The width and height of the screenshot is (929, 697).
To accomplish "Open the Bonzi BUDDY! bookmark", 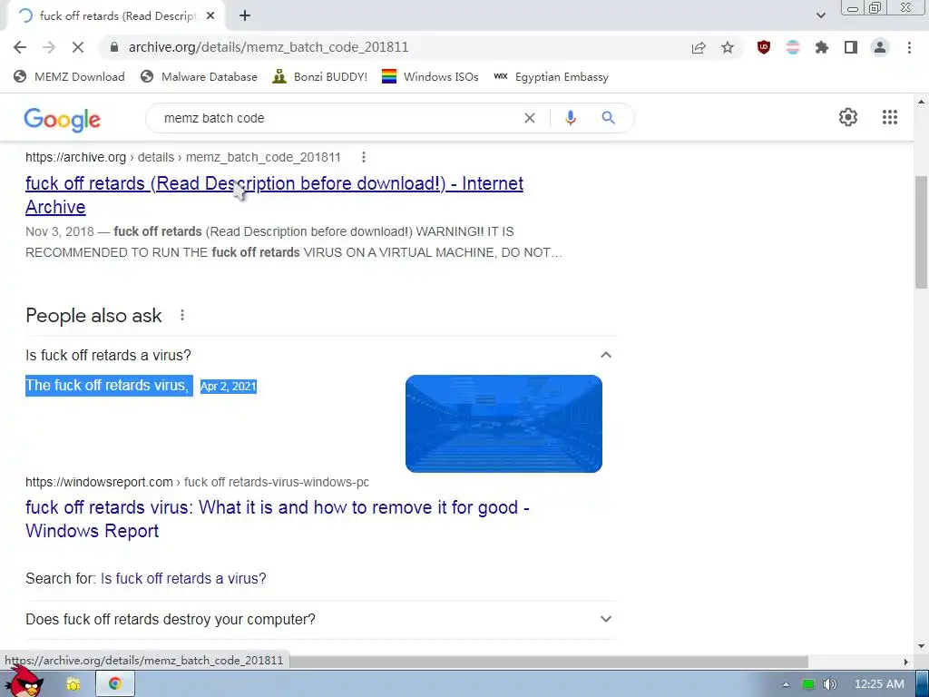I will pos(320,76).
